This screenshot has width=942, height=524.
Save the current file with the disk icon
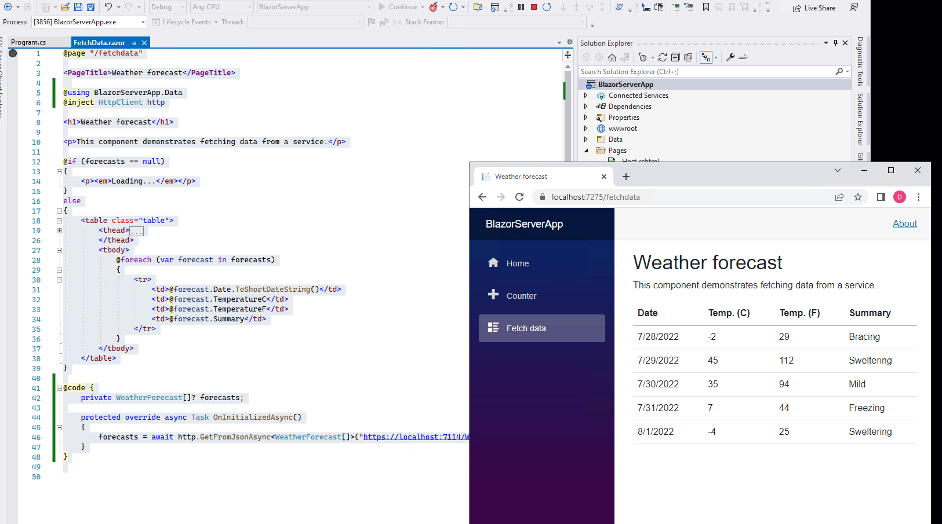[x=78, y=7]
